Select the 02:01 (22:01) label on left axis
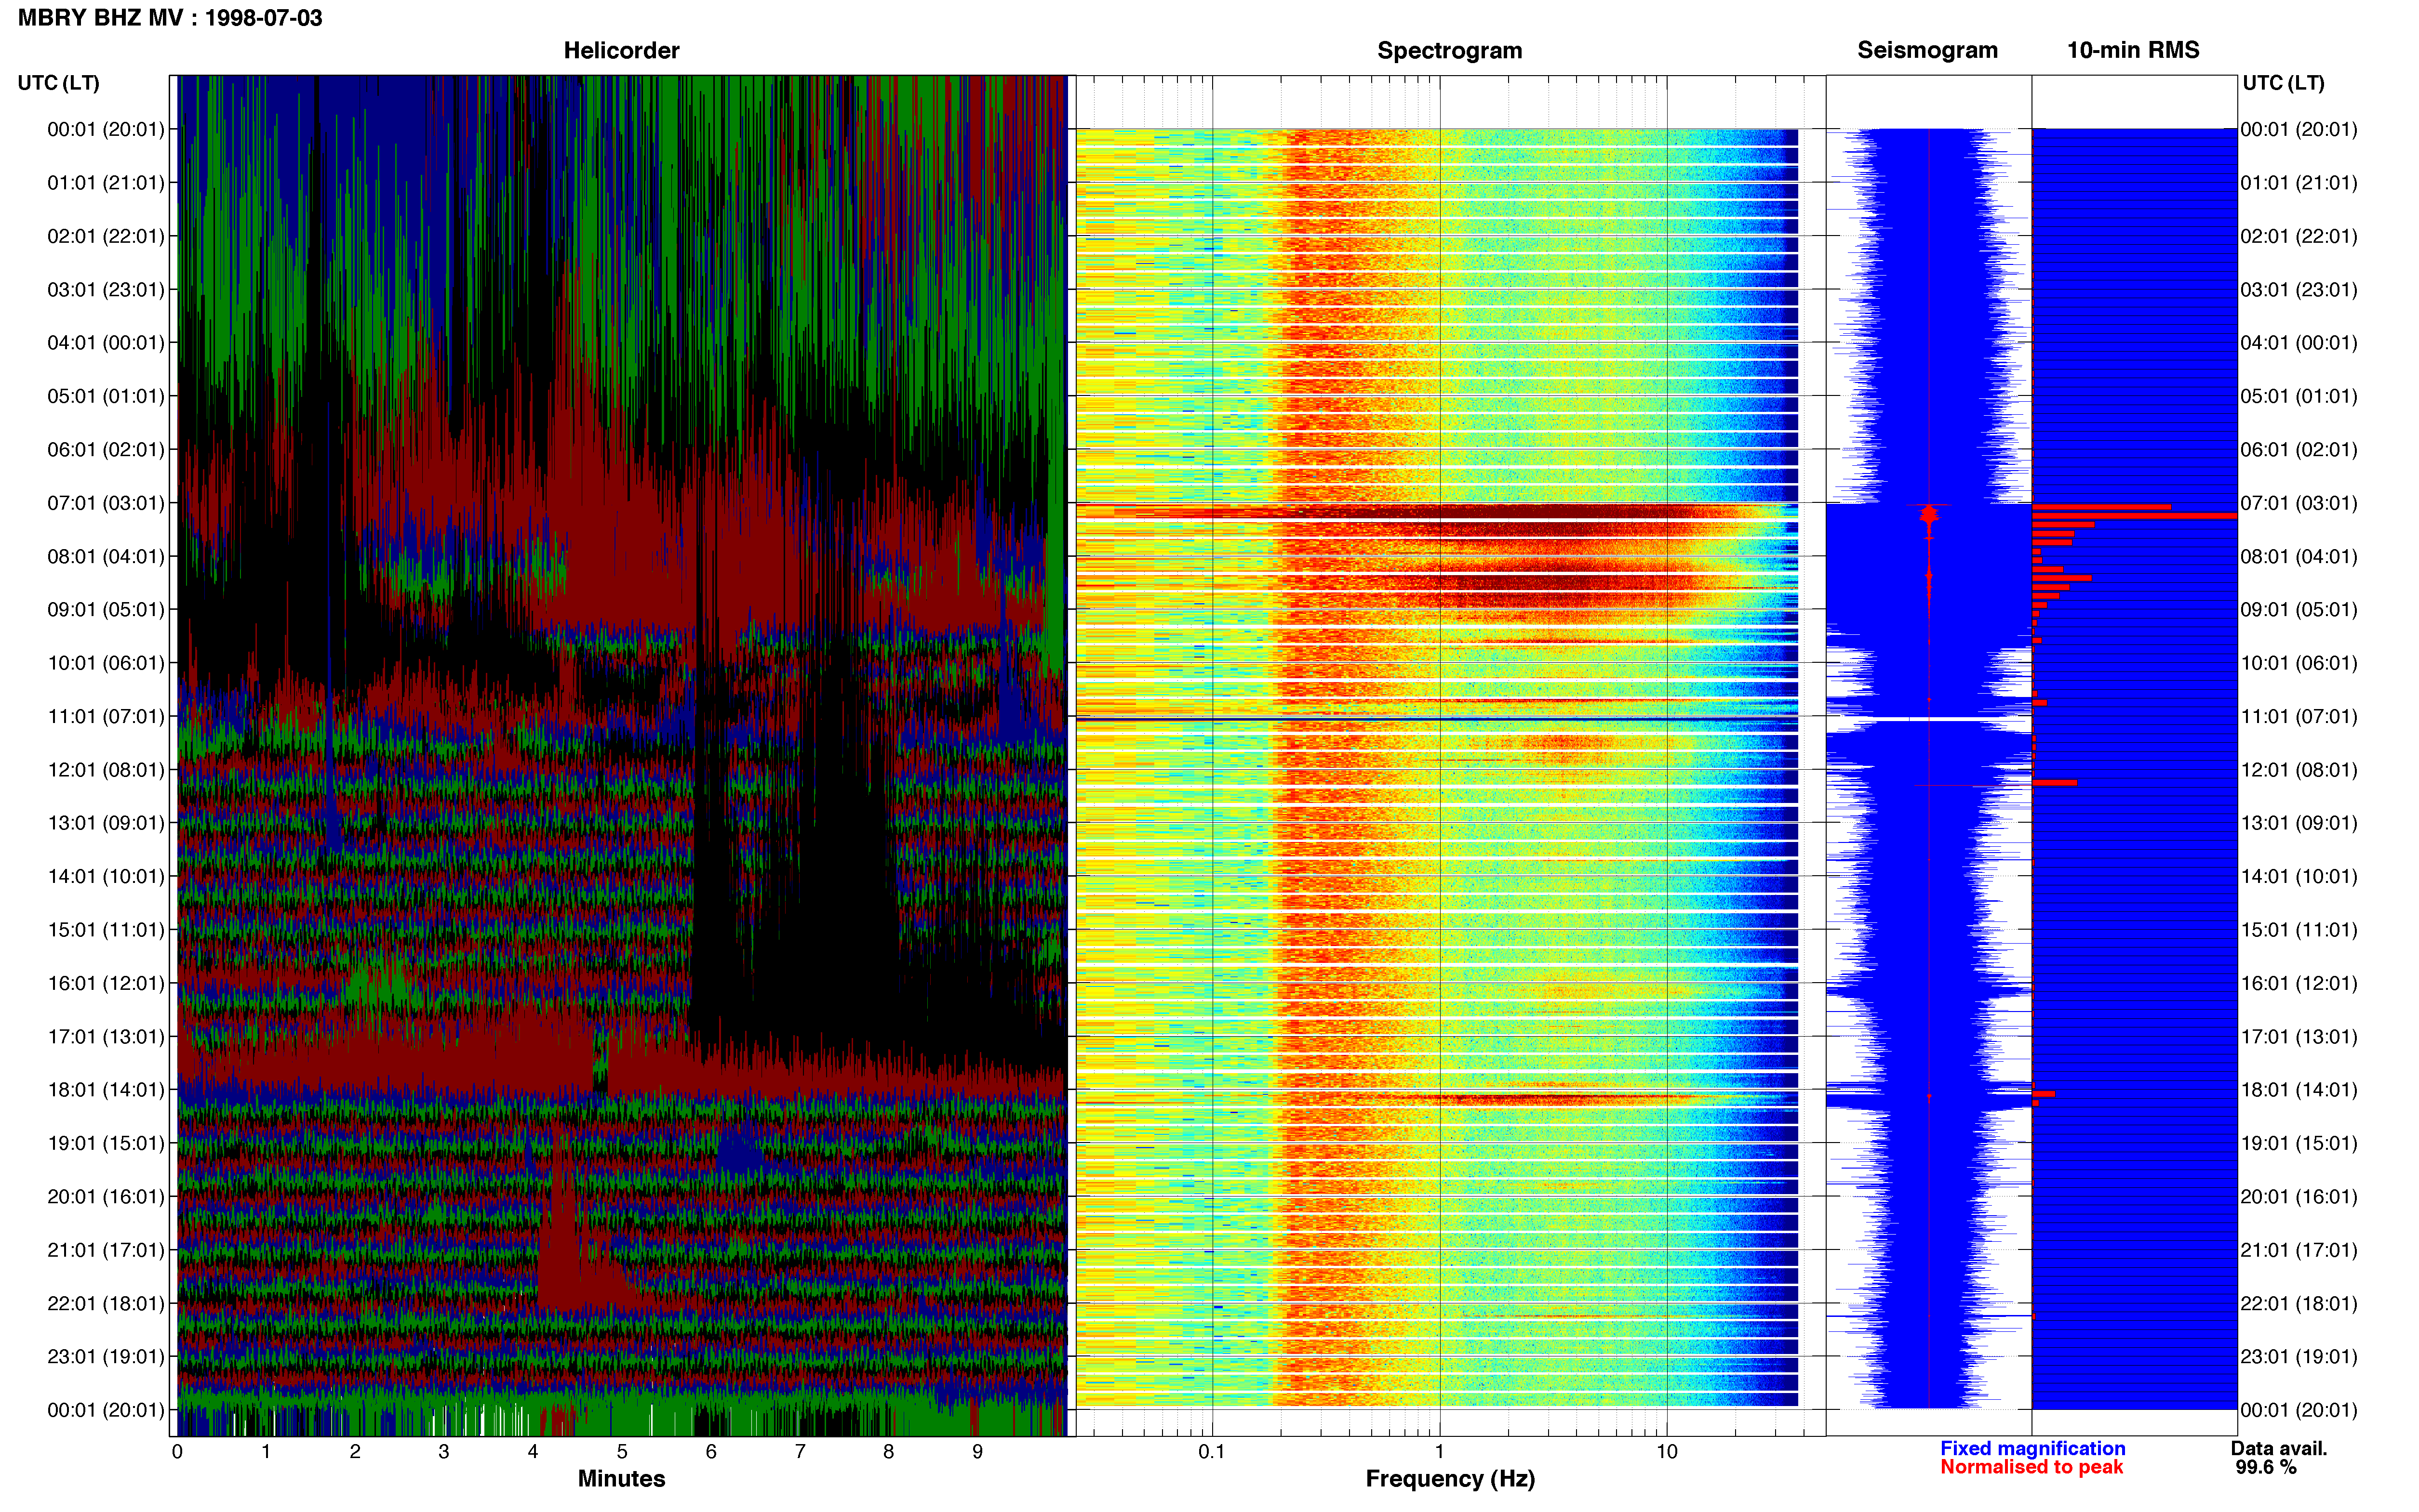The image size is (2419, 1512). click(x=106, y=236)
